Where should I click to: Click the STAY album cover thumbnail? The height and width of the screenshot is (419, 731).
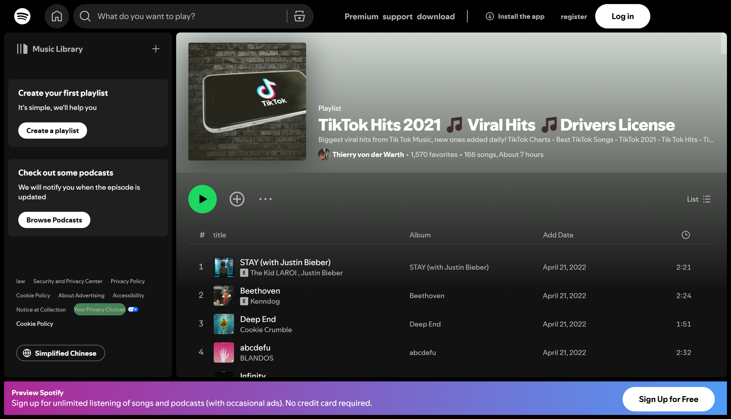click(224, 267)
